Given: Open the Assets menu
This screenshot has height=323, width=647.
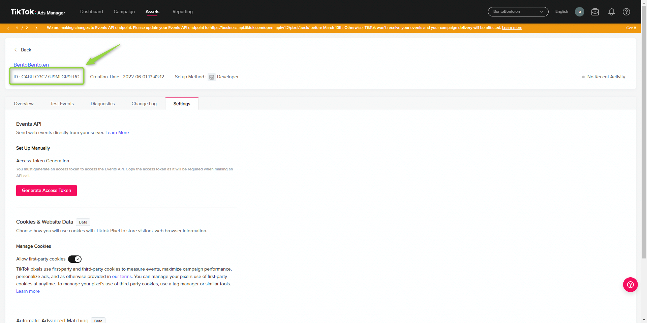Looking at the screenshot, I should click(152, 11).
